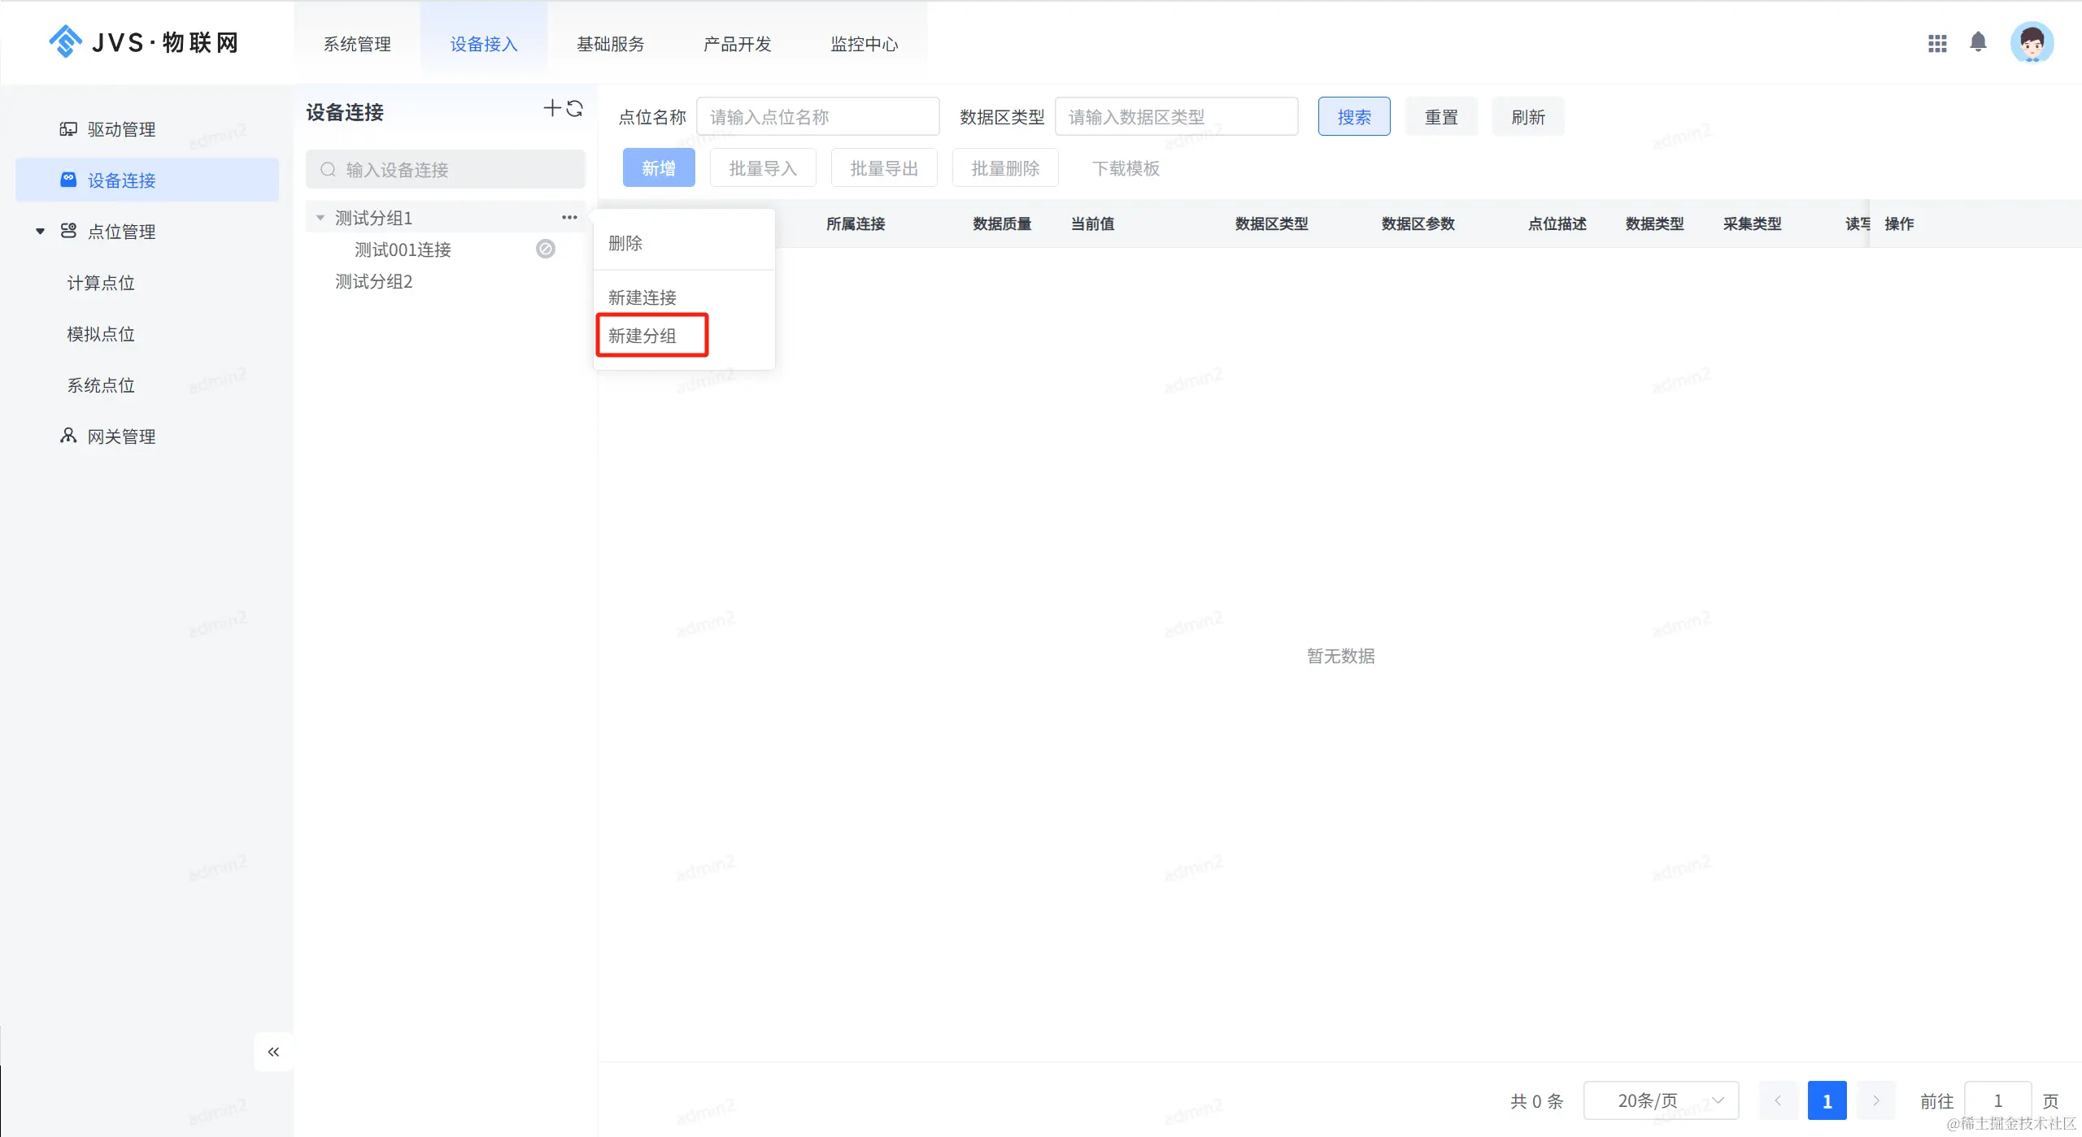
Task: Switch to the 监控中心 top tab
Action: [864, 44]
